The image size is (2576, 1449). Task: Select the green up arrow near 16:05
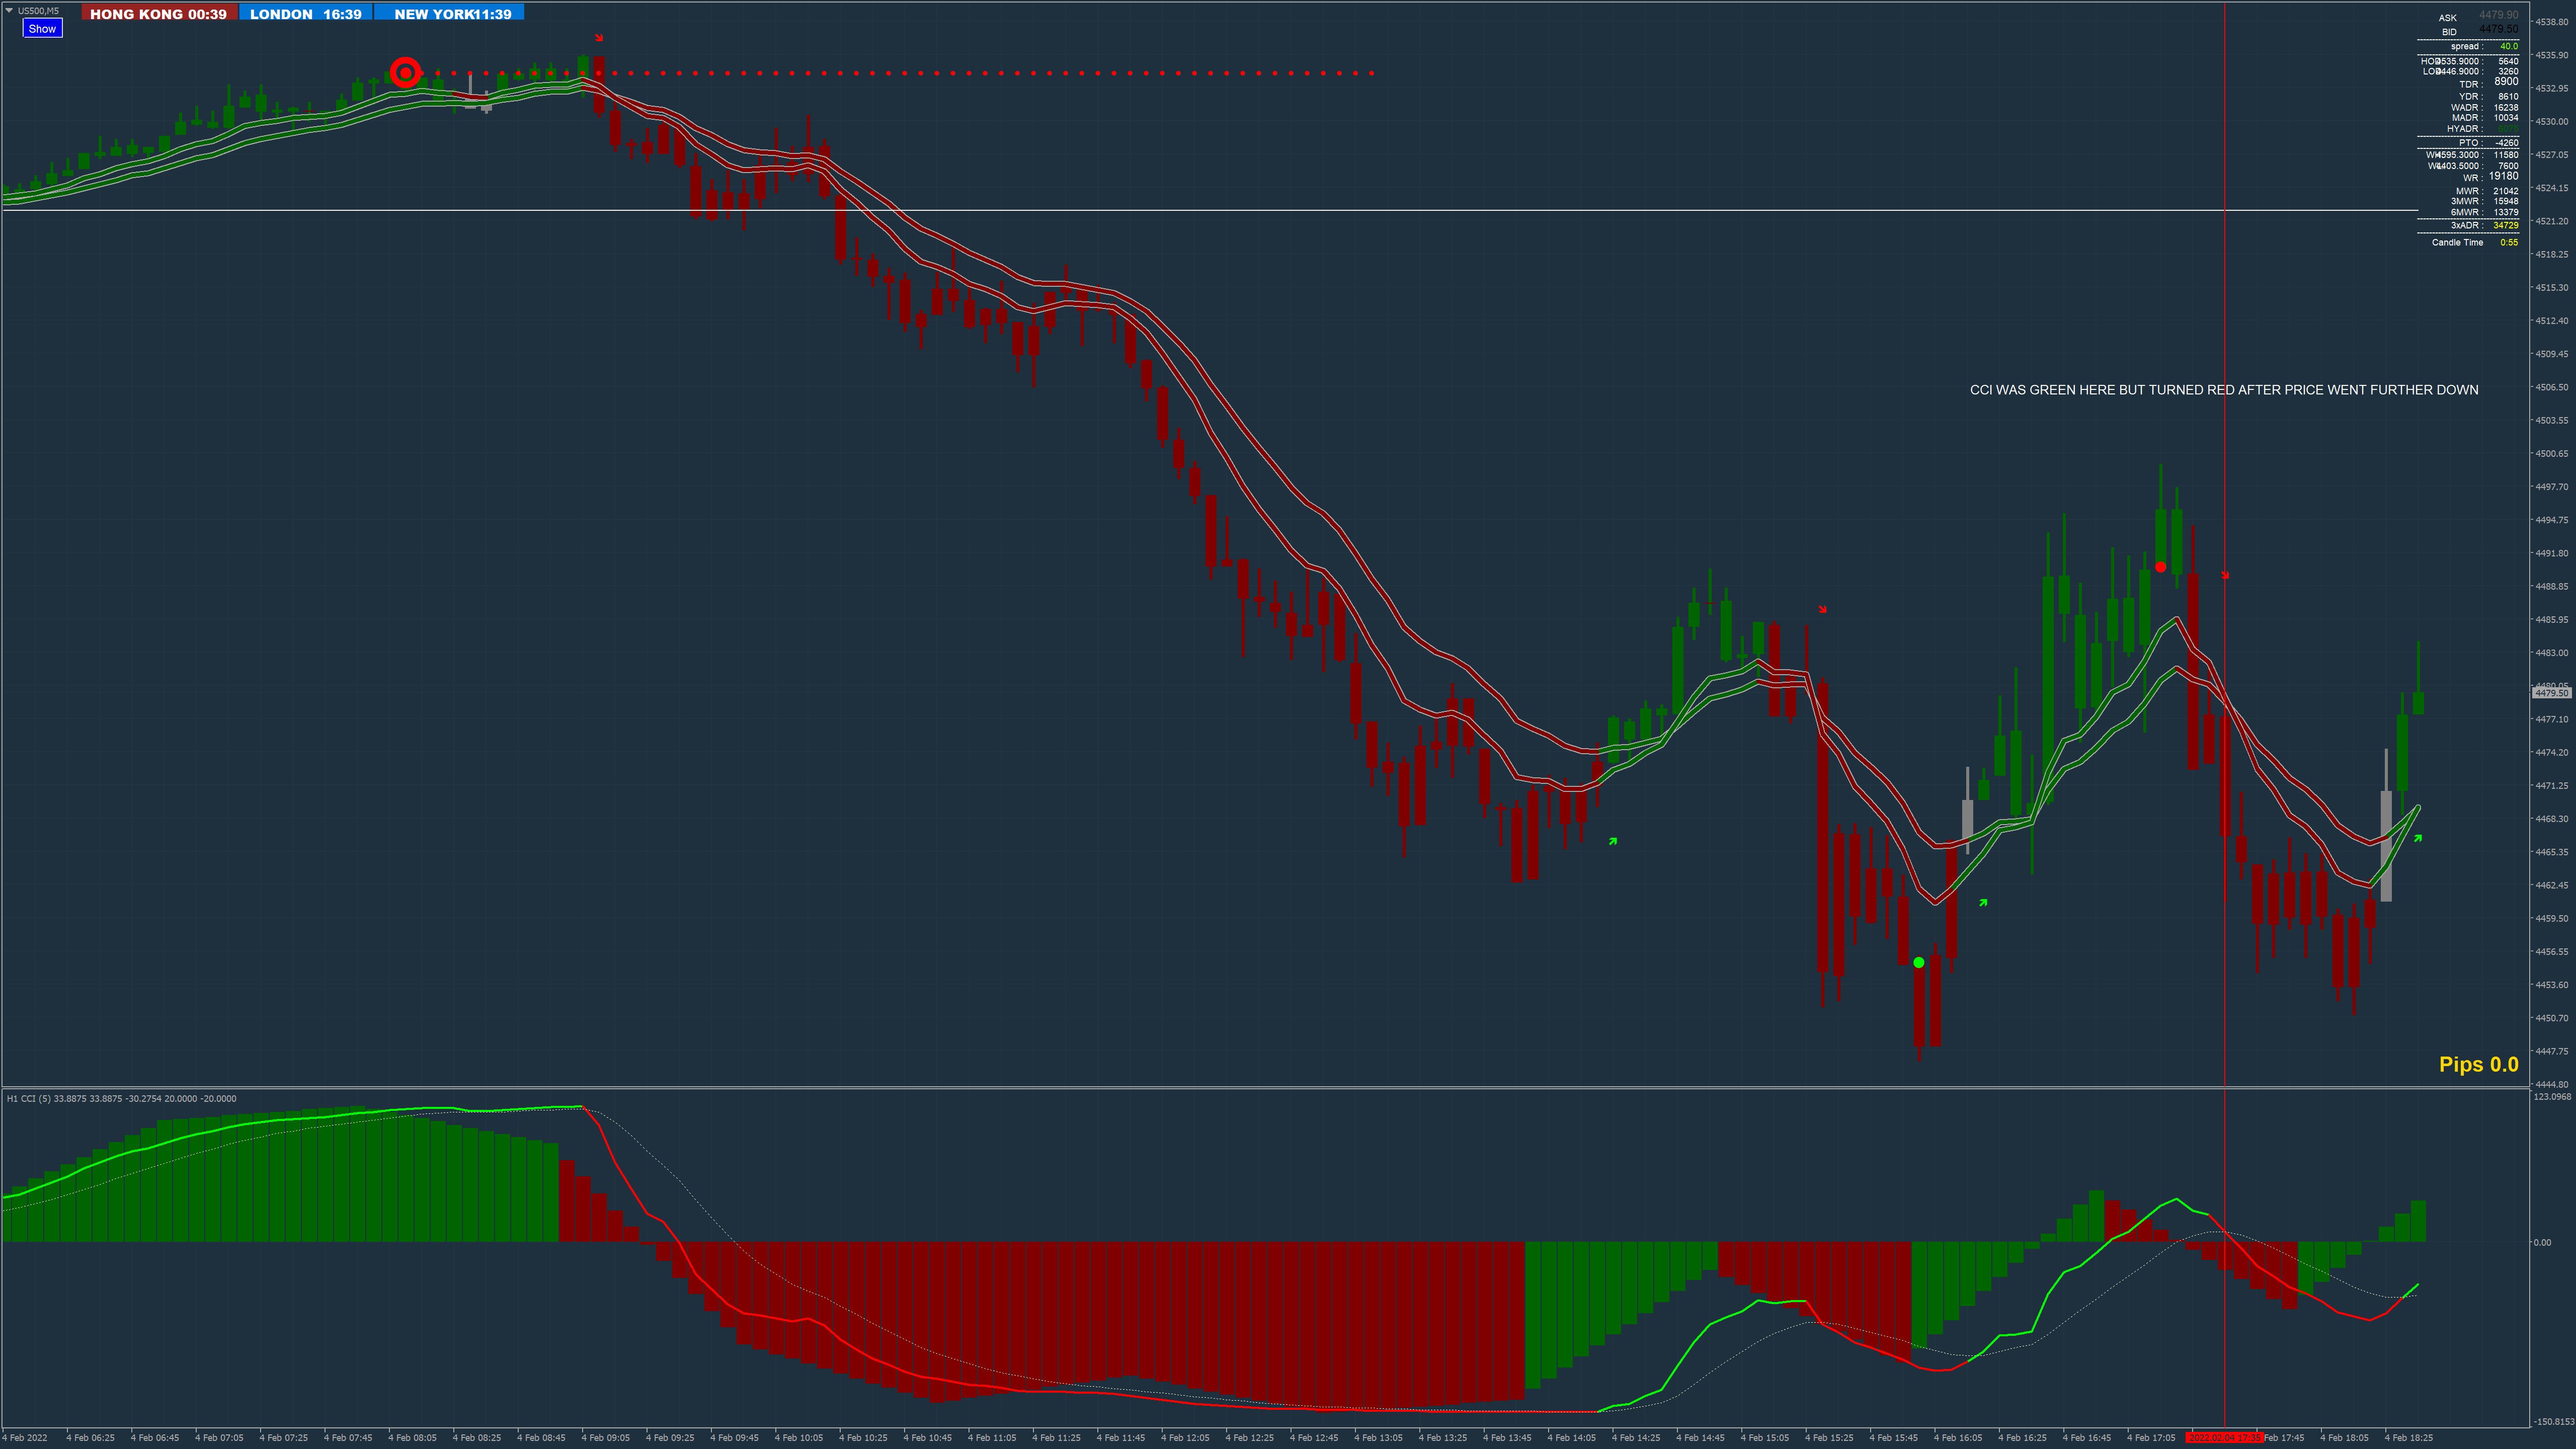pos(1983,903)
